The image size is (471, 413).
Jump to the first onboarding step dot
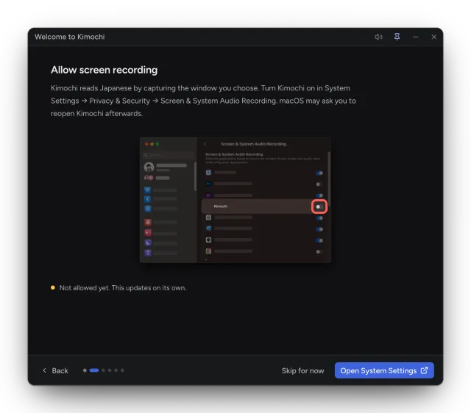coord(85,370)
